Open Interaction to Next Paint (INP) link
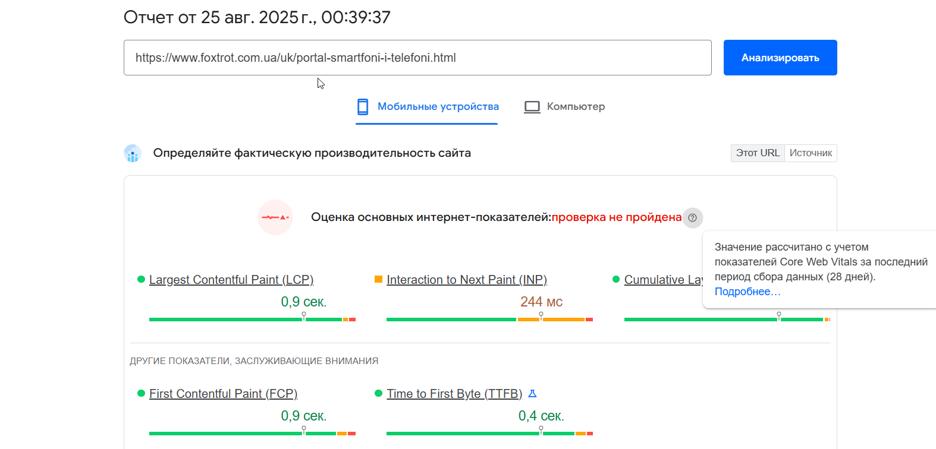 coord(467,280)
